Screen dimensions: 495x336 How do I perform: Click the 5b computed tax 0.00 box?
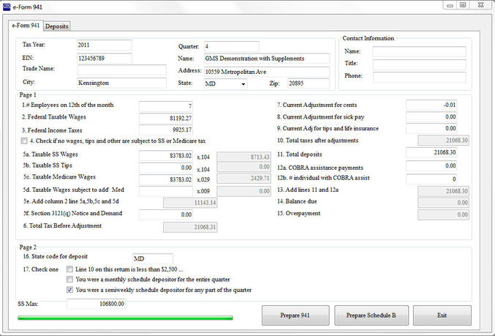pos(244,167)
